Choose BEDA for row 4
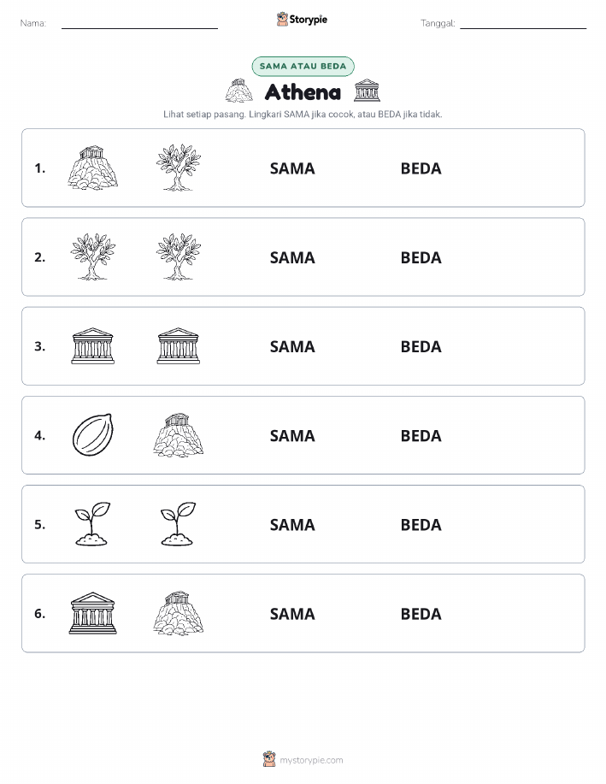Screen dimensions: 606x784 tap(421, 435)
